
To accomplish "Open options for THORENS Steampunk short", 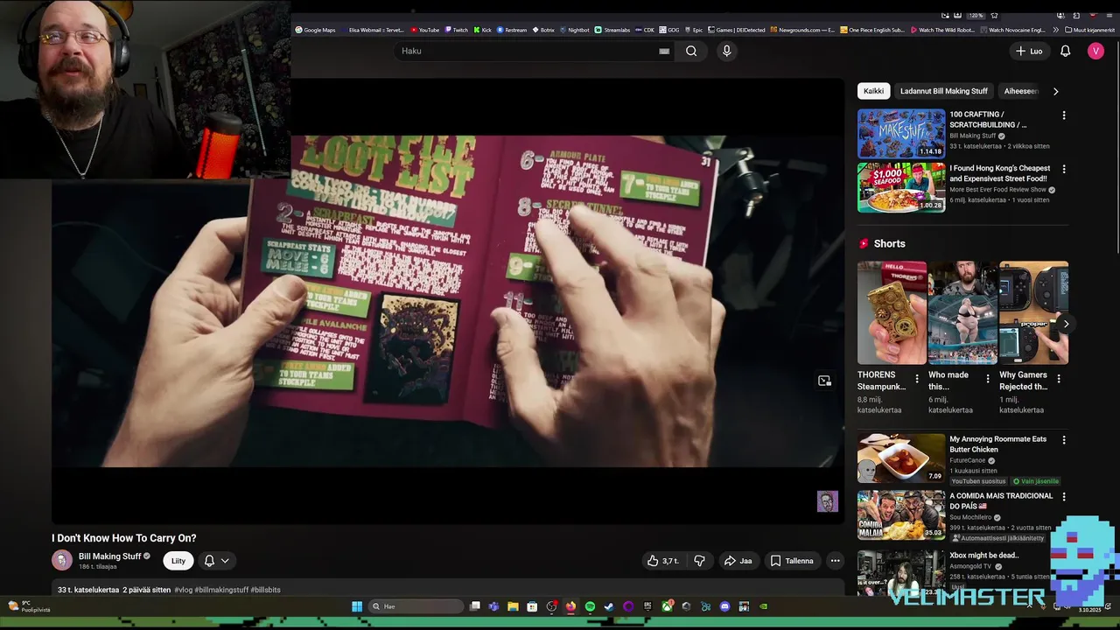I will 917,379.
